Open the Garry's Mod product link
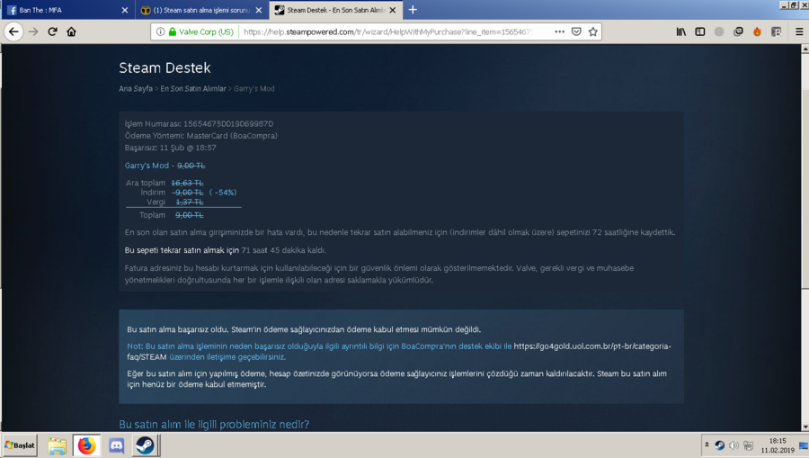The width and height of the screenshot is (809, 458). 147,166
